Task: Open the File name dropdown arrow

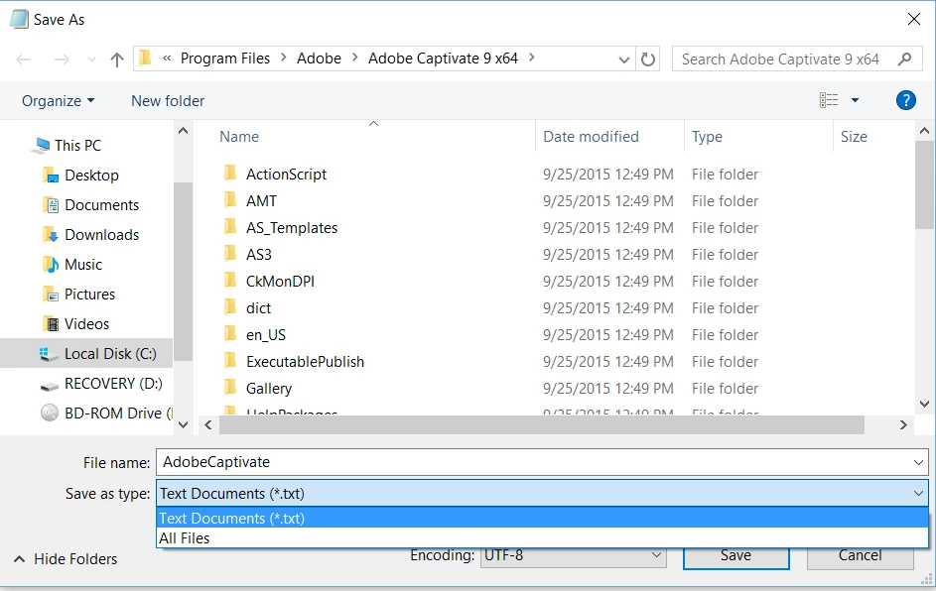Action: click(x=918, y=462)
